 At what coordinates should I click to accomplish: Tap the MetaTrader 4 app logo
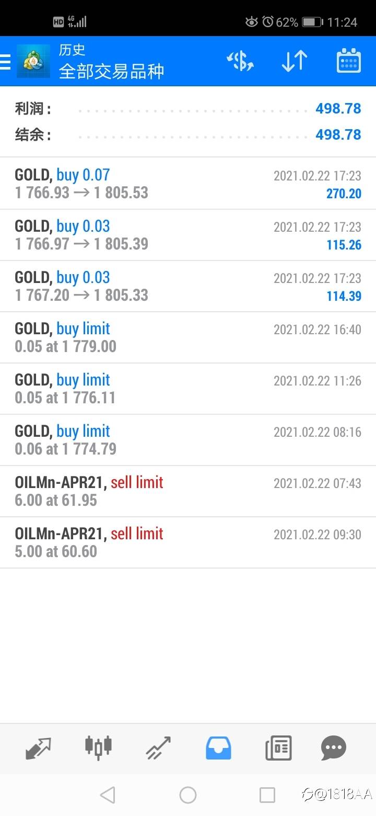point(33,62)
